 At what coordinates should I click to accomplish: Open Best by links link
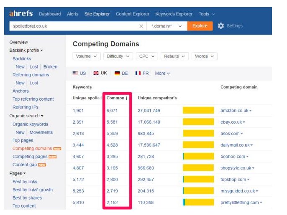(x=25, y=182)
